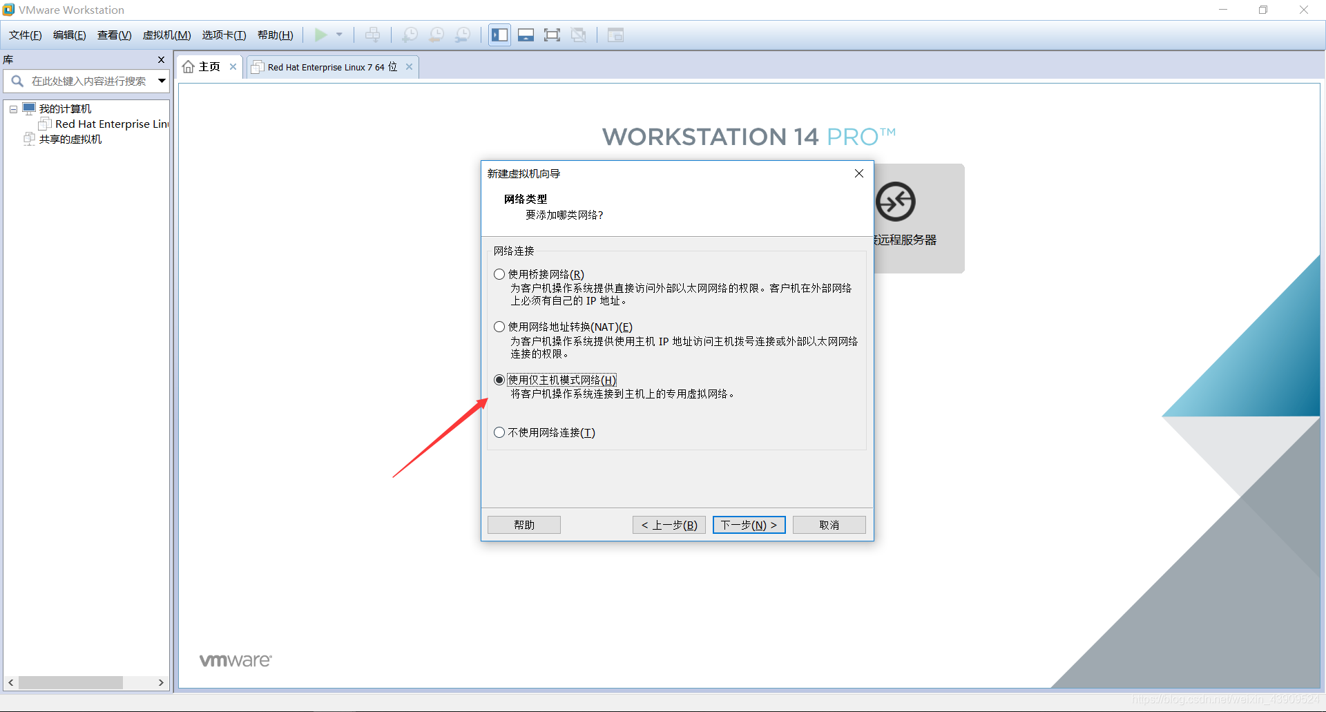Open the 编辑(E) menu
Screen dimensions: 1326x712
point(69,35)
